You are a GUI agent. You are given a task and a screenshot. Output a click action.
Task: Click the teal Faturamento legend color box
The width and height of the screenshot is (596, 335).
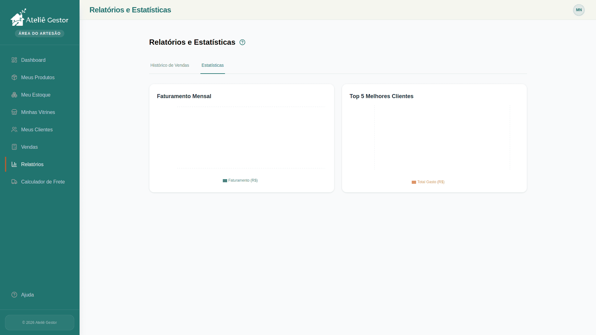[x=225, y=181]
